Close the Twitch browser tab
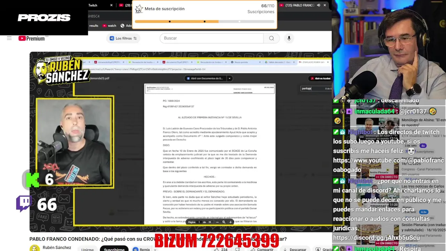The height and width of the screenshot is (251, 446). point(111,5)
